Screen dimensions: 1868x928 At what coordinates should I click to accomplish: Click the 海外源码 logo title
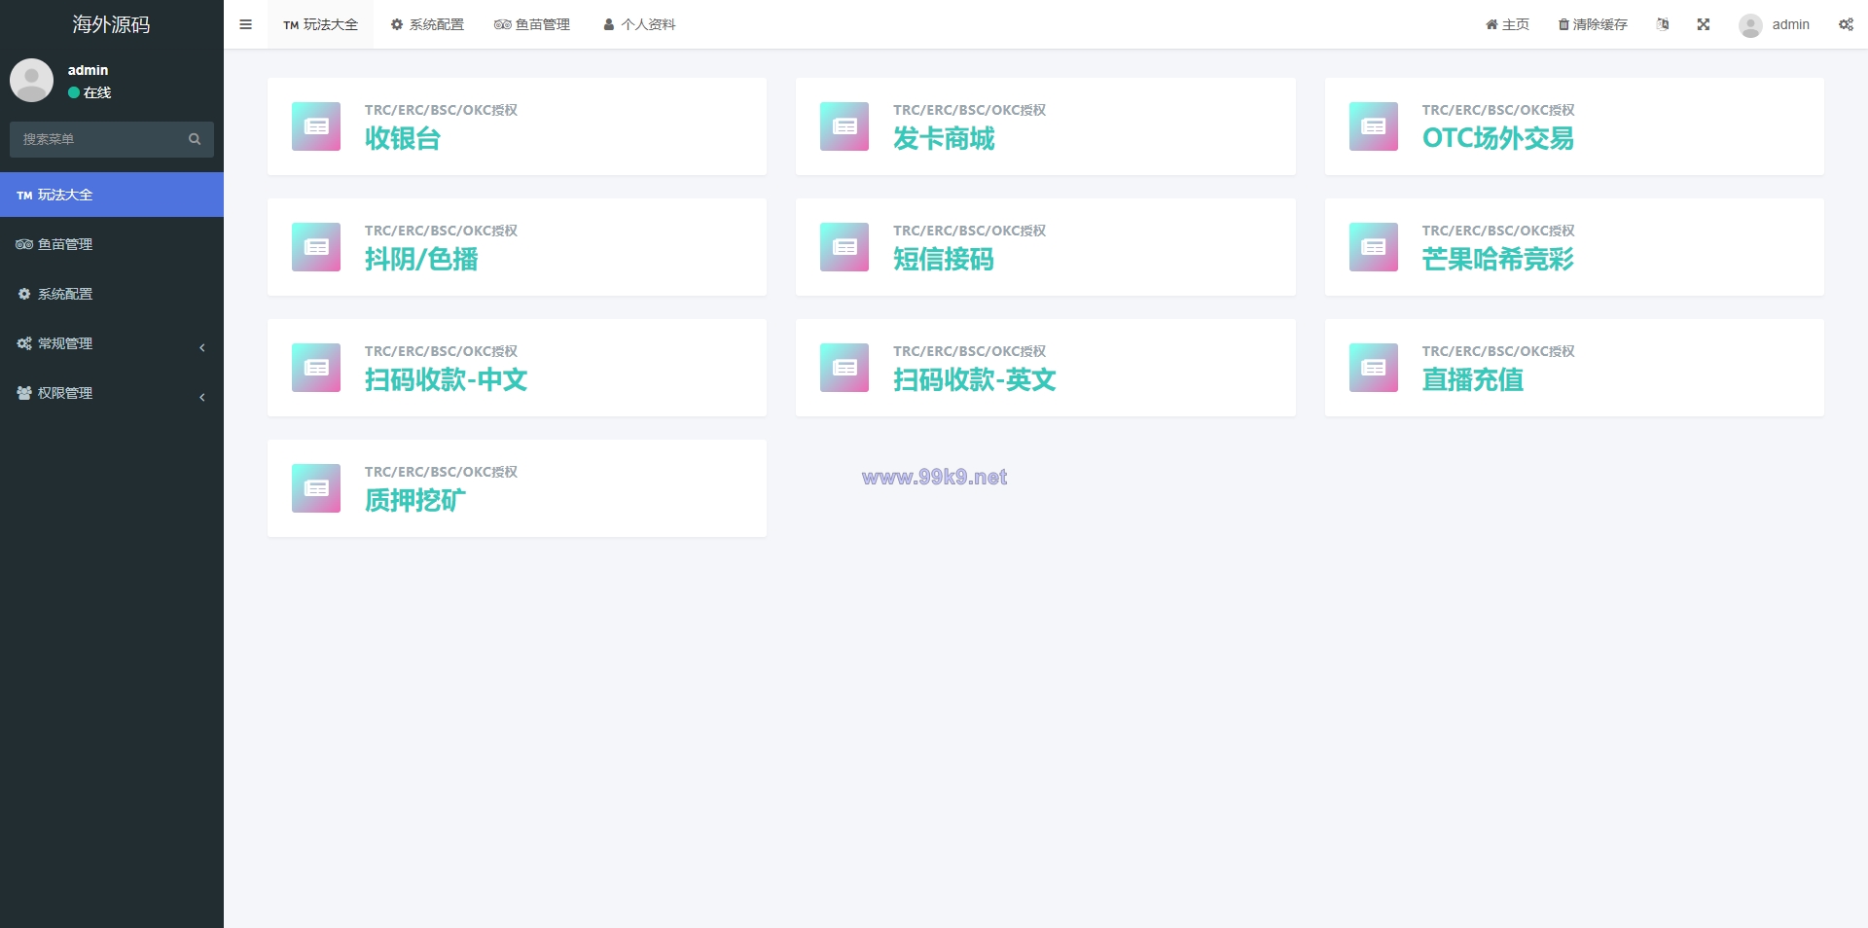click(111, 24)
